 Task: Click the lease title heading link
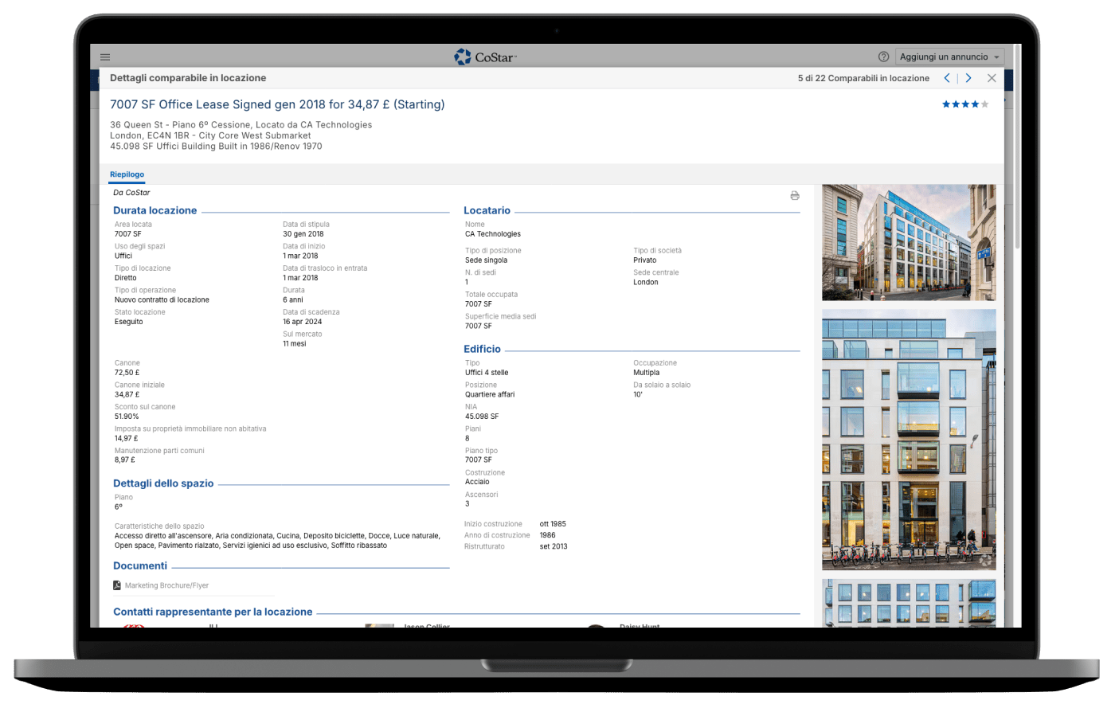(277, 104)
